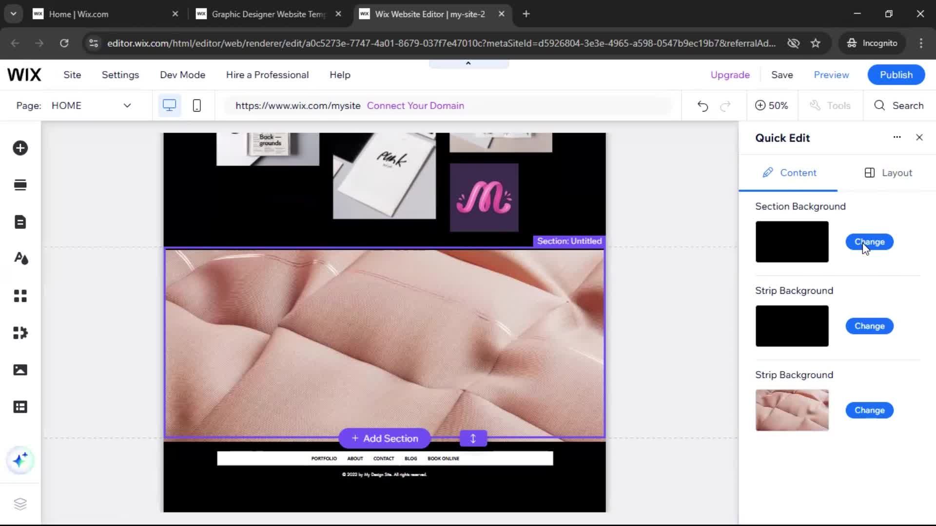This screenshot has height=526, width=936.
Task: Click the Save button
Action: point(782,75)
